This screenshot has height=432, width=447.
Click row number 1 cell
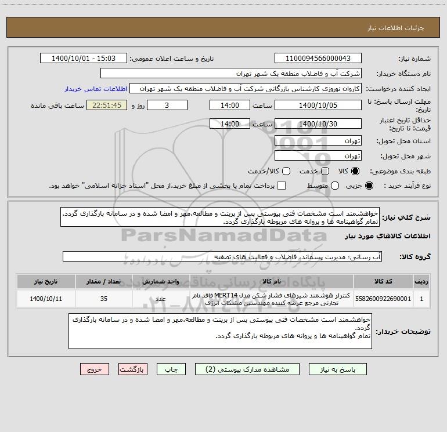click(421, 299)
